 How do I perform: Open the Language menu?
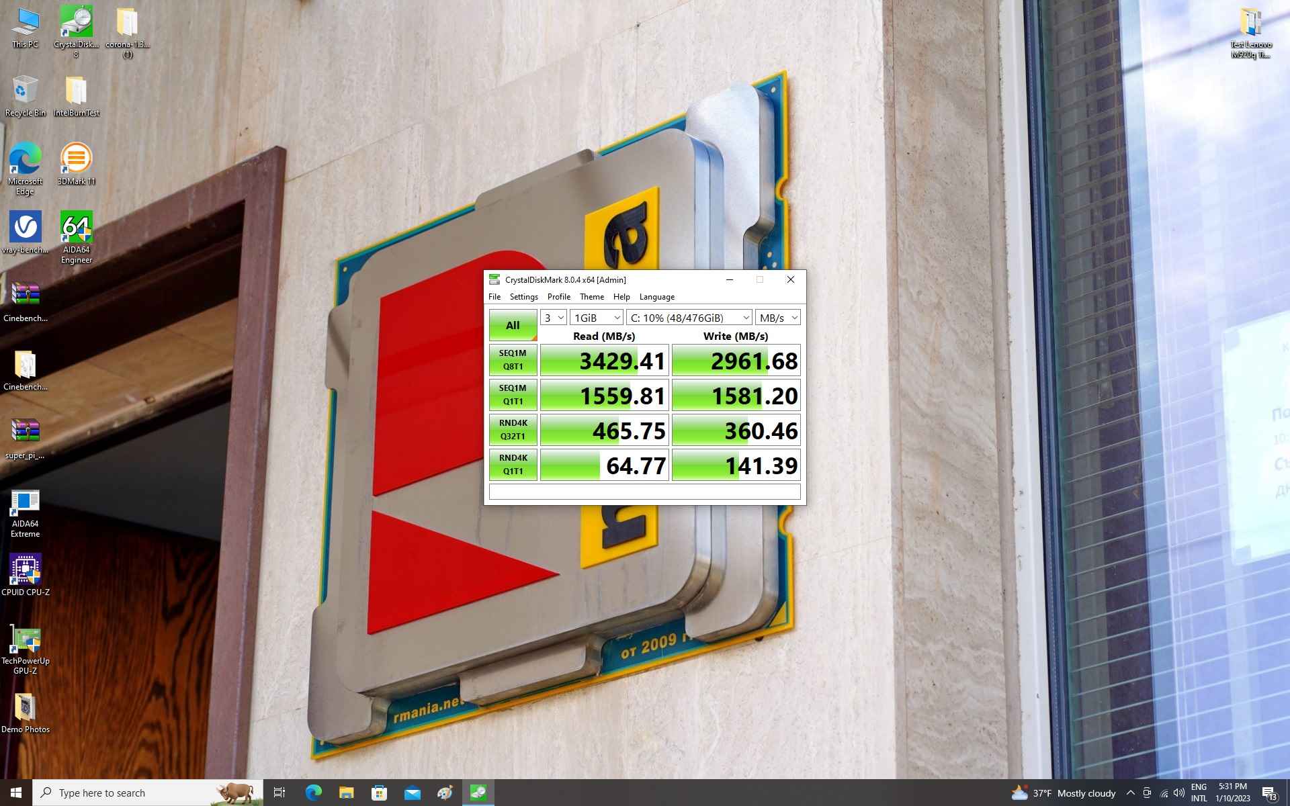[x=656, y=297]
